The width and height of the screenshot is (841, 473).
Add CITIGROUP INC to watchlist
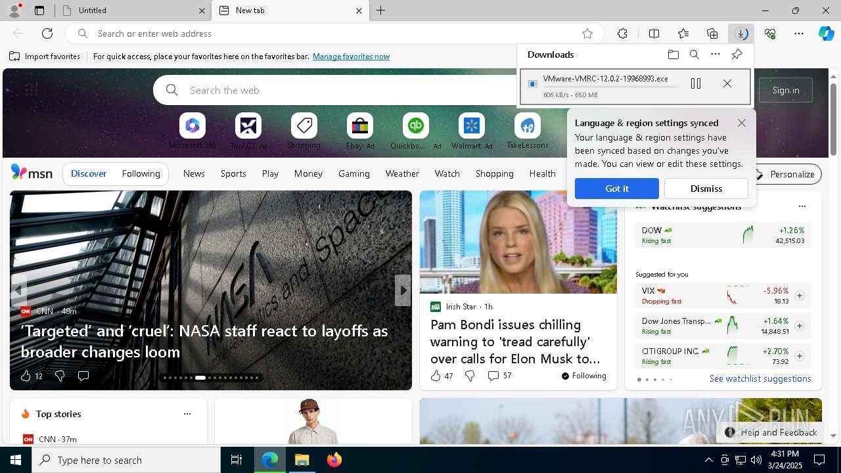point(800,356)
